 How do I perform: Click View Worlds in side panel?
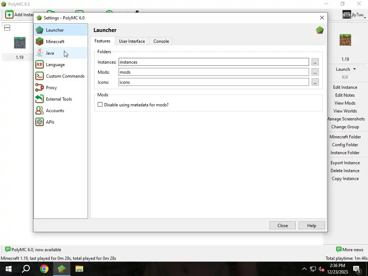click(345, 111)
